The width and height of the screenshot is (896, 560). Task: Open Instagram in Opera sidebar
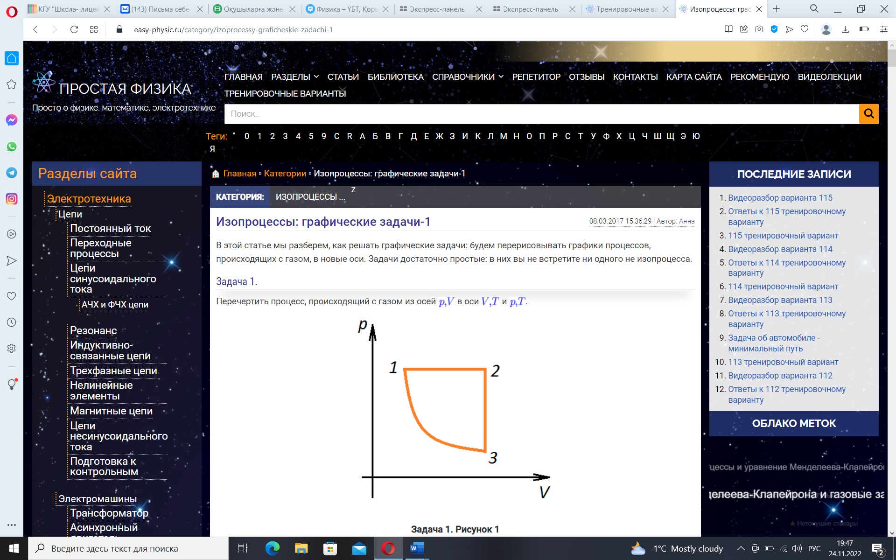pos(12,199)
